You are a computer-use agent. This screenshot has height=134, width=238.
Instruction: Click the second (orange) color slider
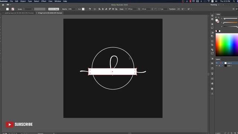(x=230, y=22)
